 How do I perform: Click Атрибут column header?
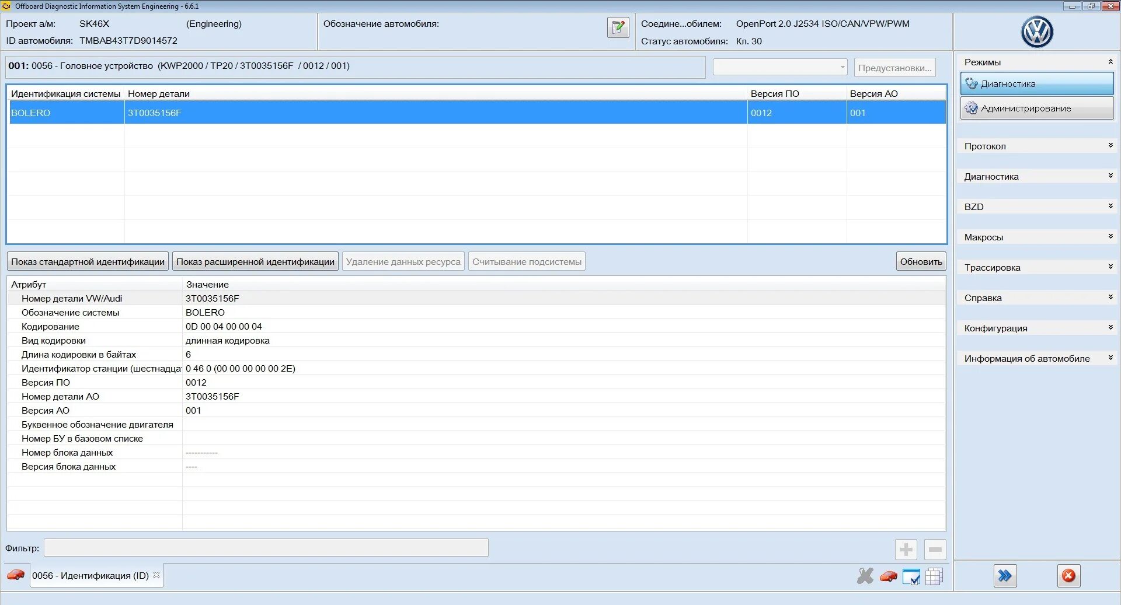95,284
